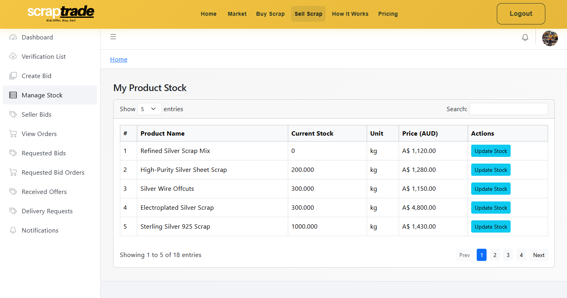The height and width of the screenshot is (298, 567).
Task: Switch to the Buy Scrap tab
Action: point(270,14)
